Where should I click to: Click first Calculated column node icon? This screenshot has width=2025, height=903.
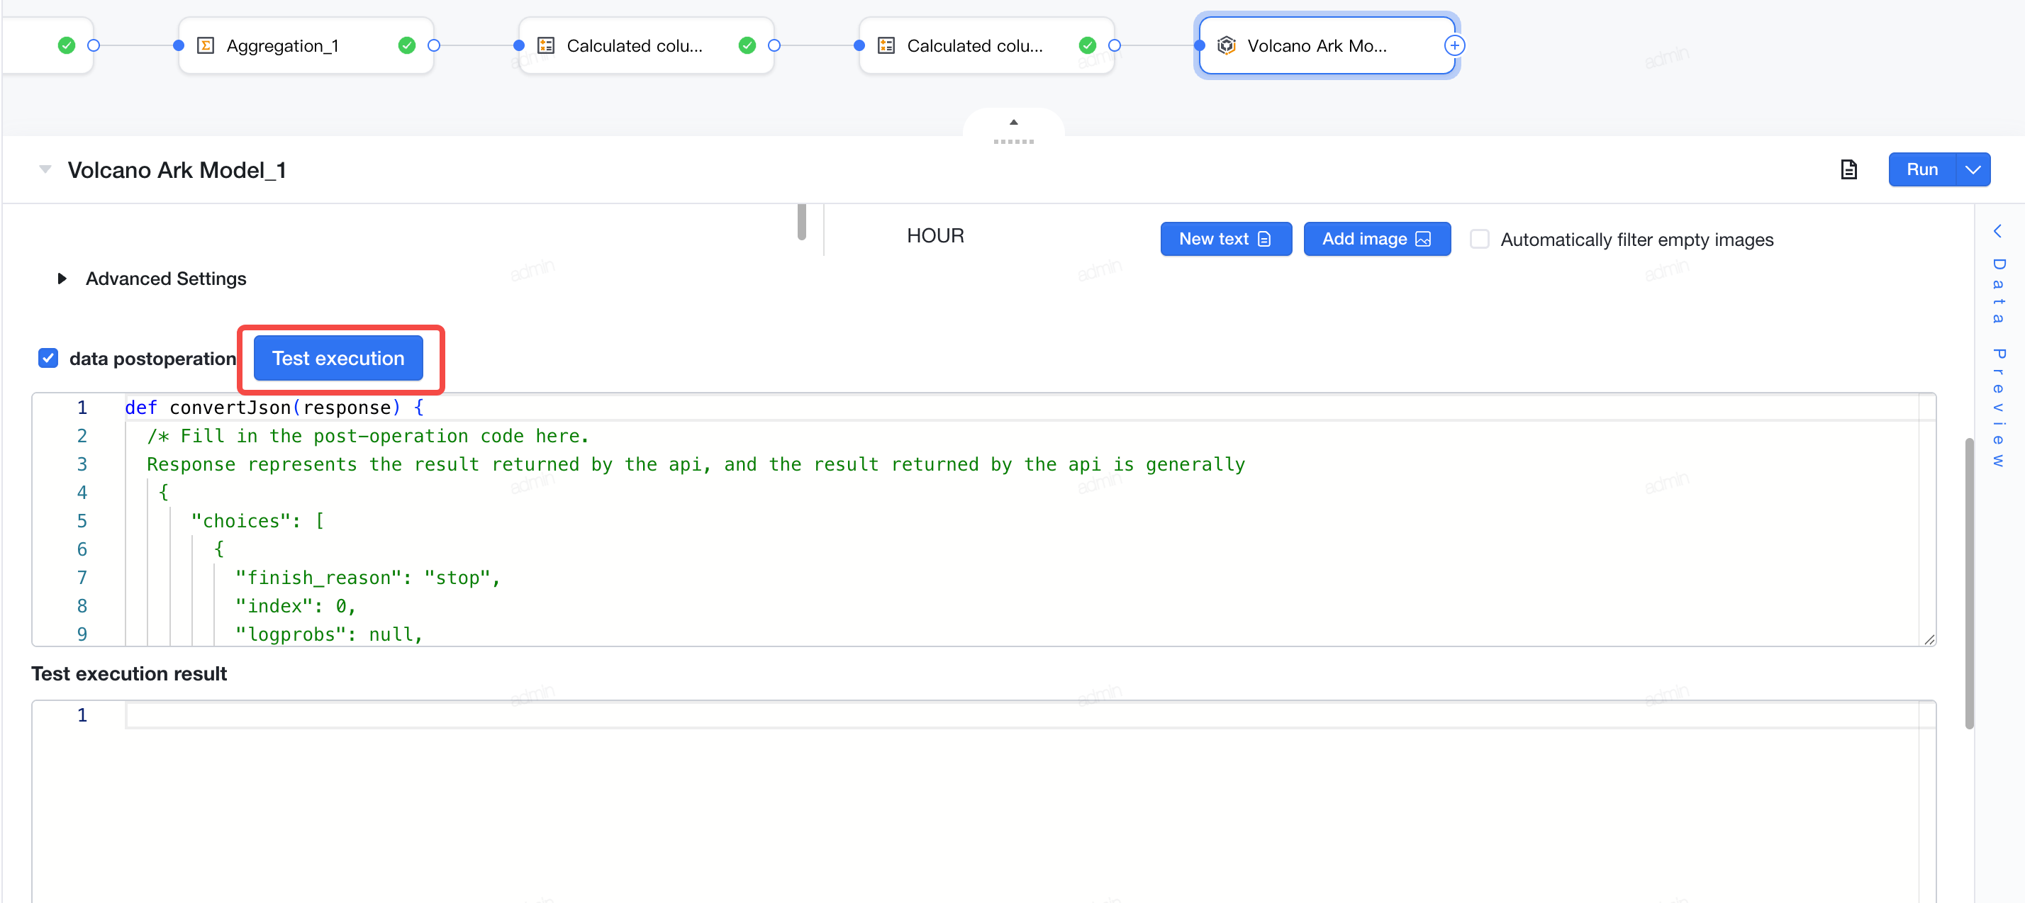point(545,45)
